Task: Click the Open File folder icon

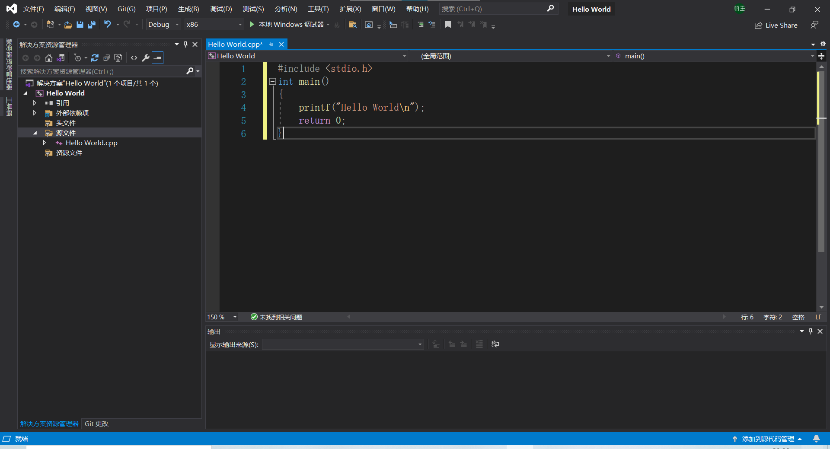Action: tap(68, 25)
